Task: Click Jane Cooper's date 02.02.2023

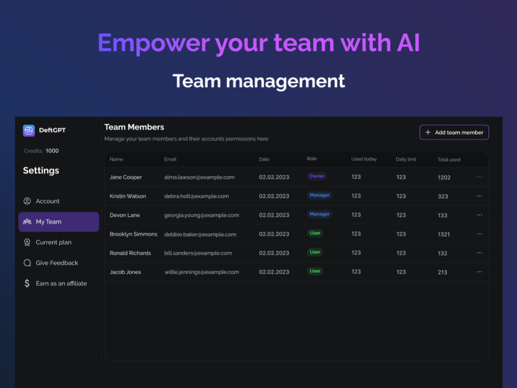Action: 274,177
